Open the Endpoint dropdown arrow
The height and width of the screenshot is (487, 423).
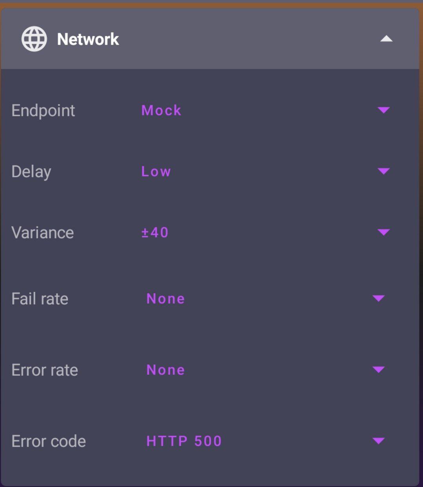coord(383,110)
